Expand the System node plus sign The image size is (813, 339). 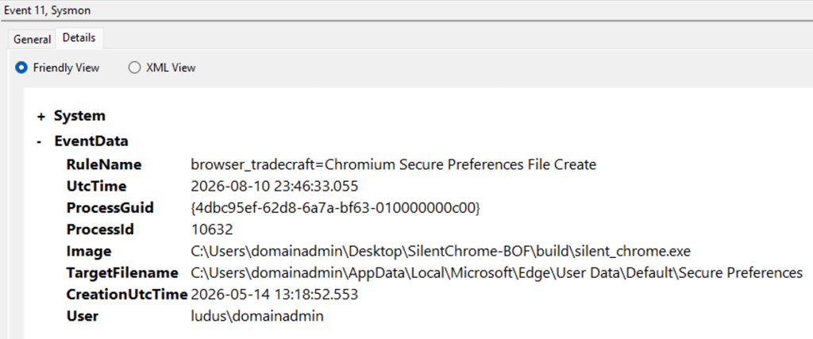point(41,117)
